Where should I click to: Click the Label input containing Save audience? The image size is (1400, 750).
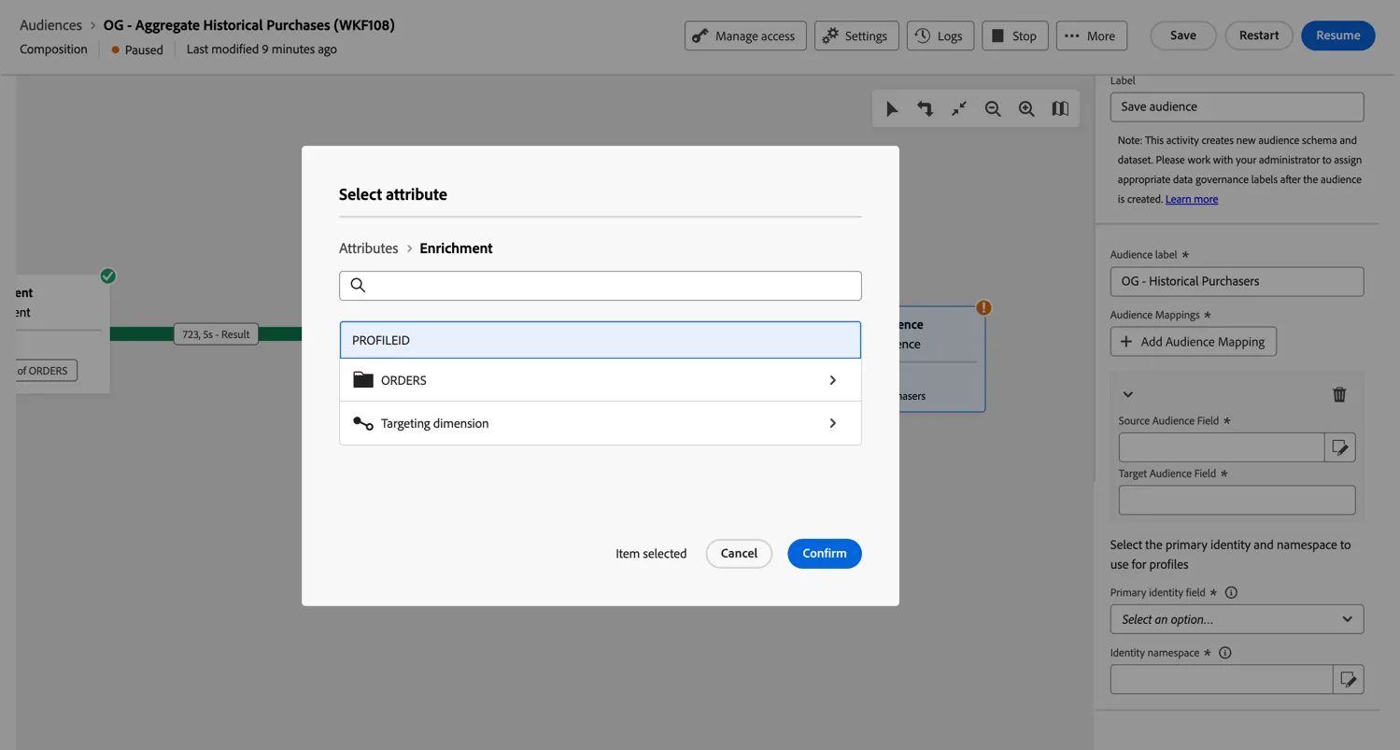click(x=1237, y=106)
